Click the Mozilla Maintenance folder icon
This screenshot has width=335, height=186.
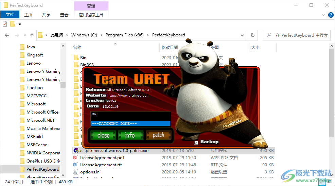point(22,128)
